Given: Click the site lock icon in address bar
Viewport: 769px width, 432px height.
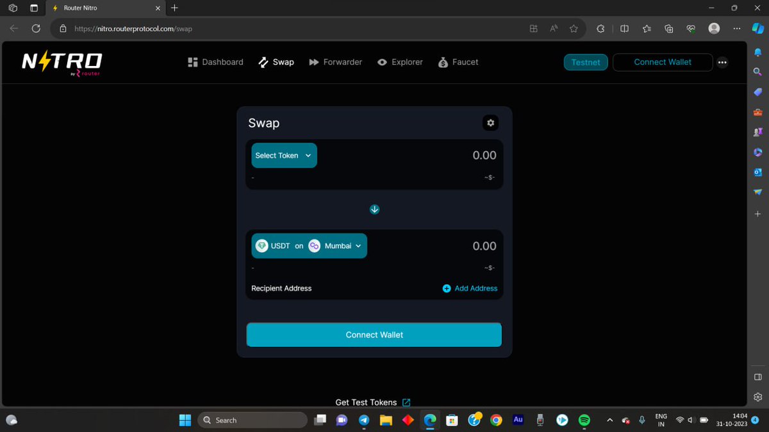Looking at the screenshot, I should [63, 29].
